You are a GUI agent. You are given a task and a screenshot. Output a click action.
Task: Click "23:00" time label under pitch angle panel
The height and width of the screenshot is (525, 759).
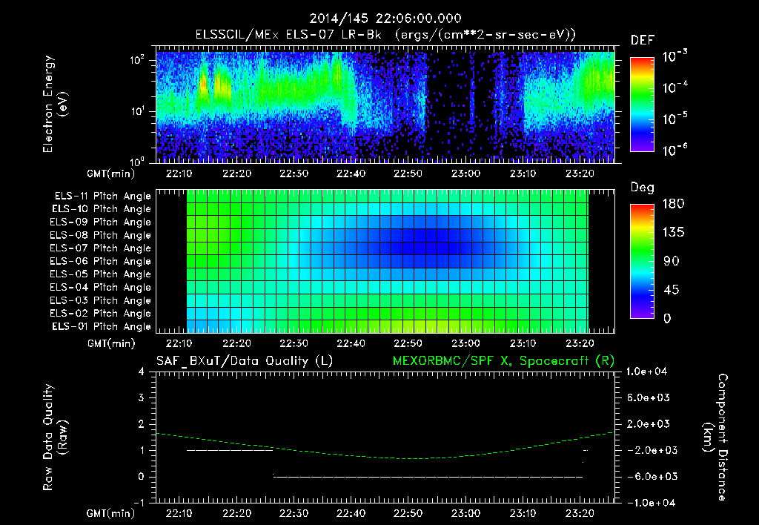point(465,344)
